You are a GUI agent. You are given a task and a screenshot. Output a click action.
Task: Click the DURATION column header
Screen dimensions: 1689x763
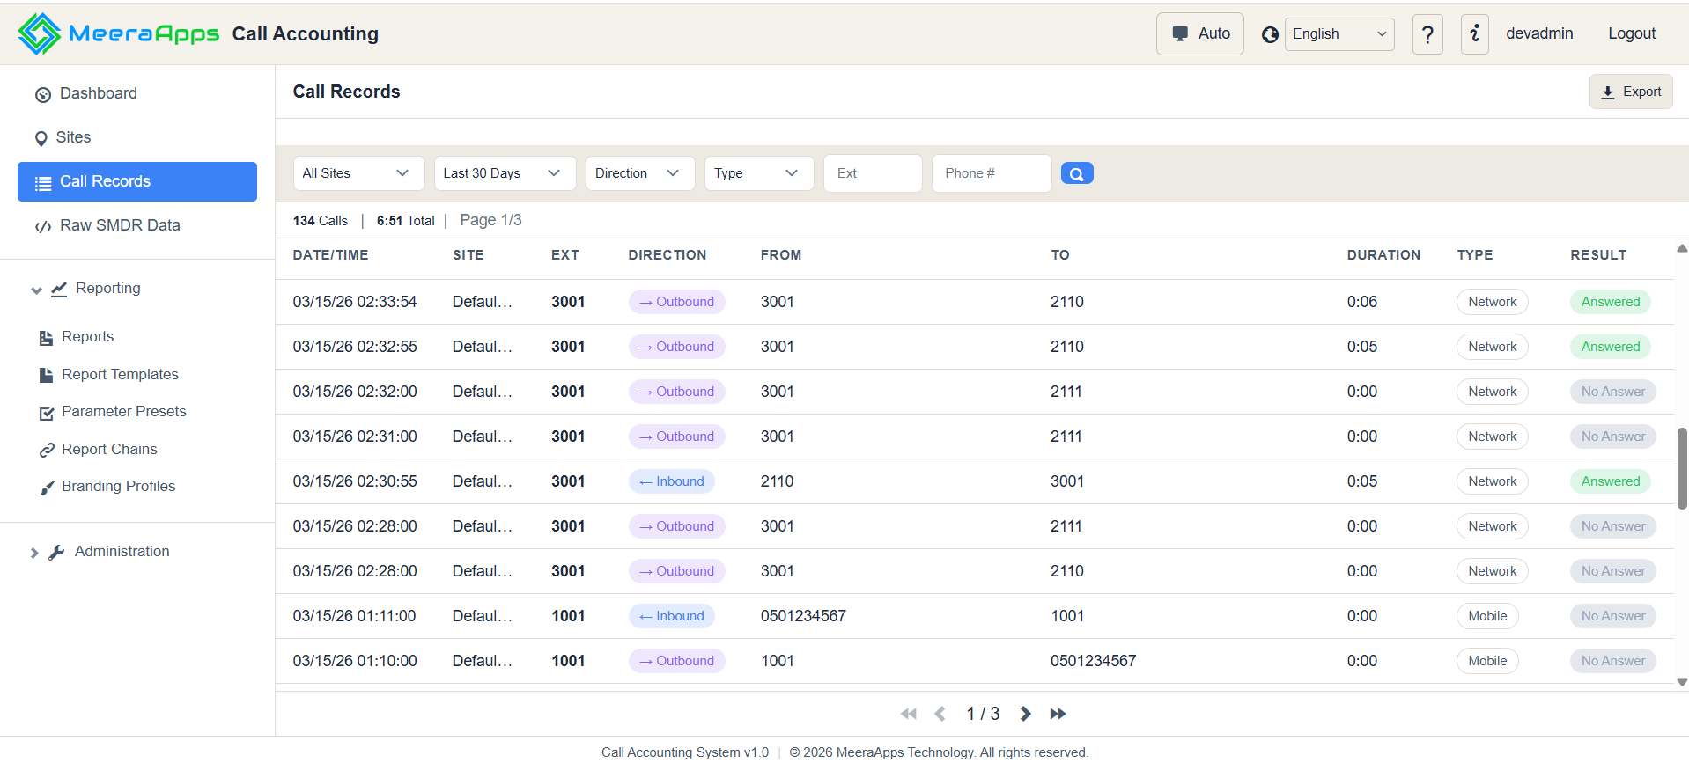(1383, 255)
